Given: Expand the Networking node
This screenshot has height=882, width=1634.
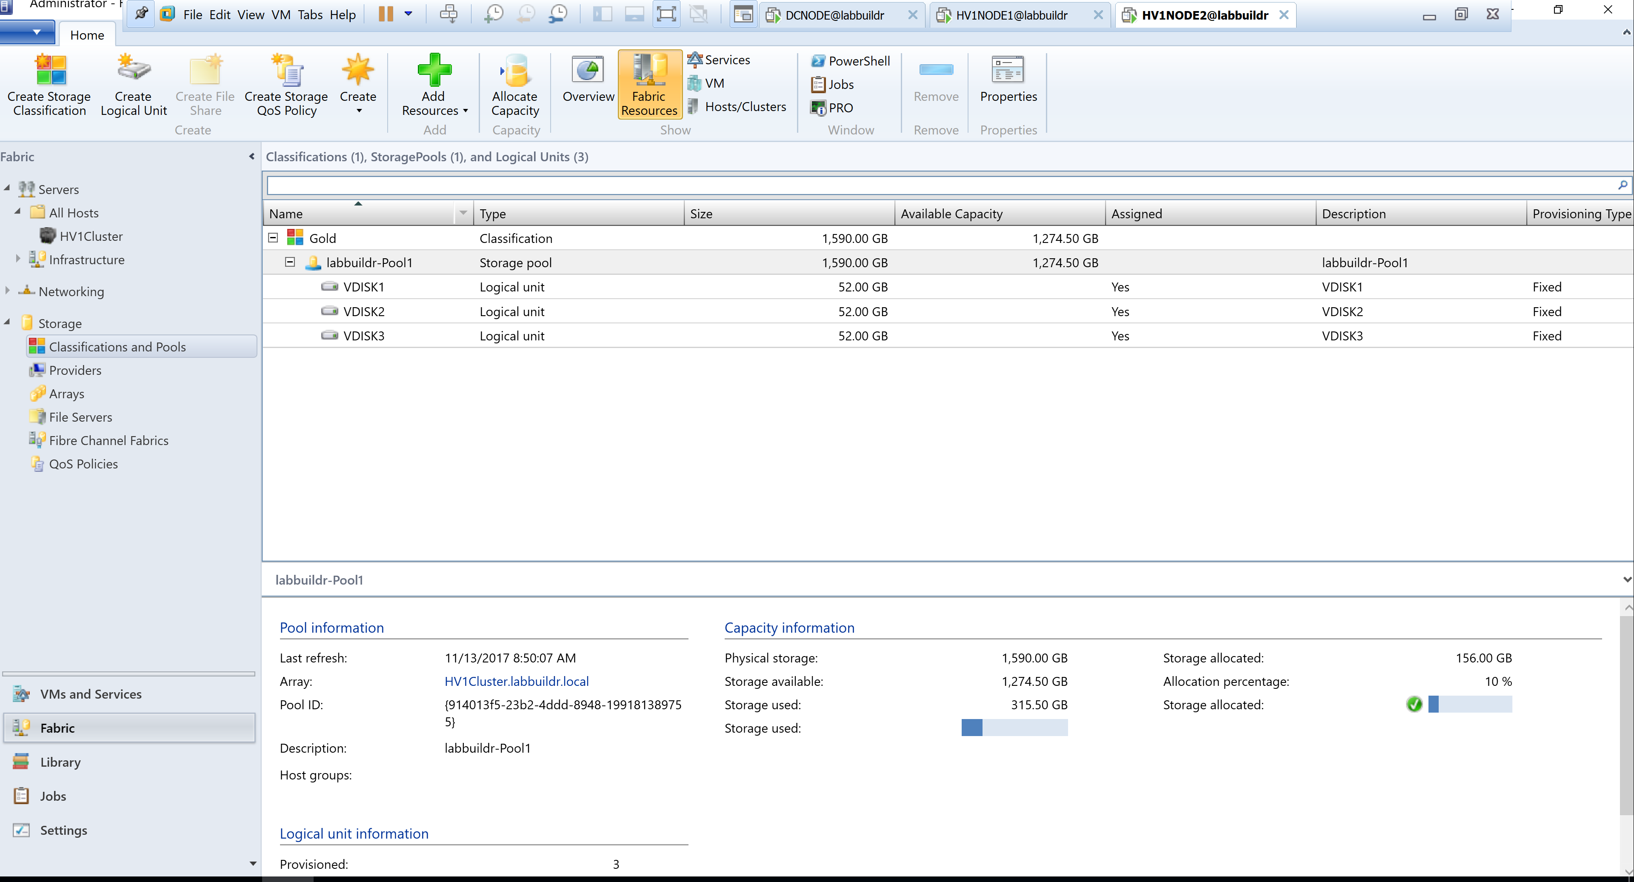Looking at the screenshot, I should point(7,290).
